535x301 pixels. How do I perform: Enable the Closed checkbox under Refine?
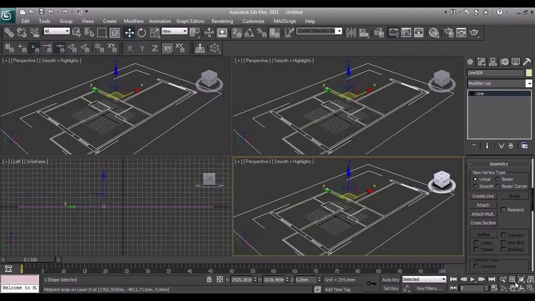[476, 249]
